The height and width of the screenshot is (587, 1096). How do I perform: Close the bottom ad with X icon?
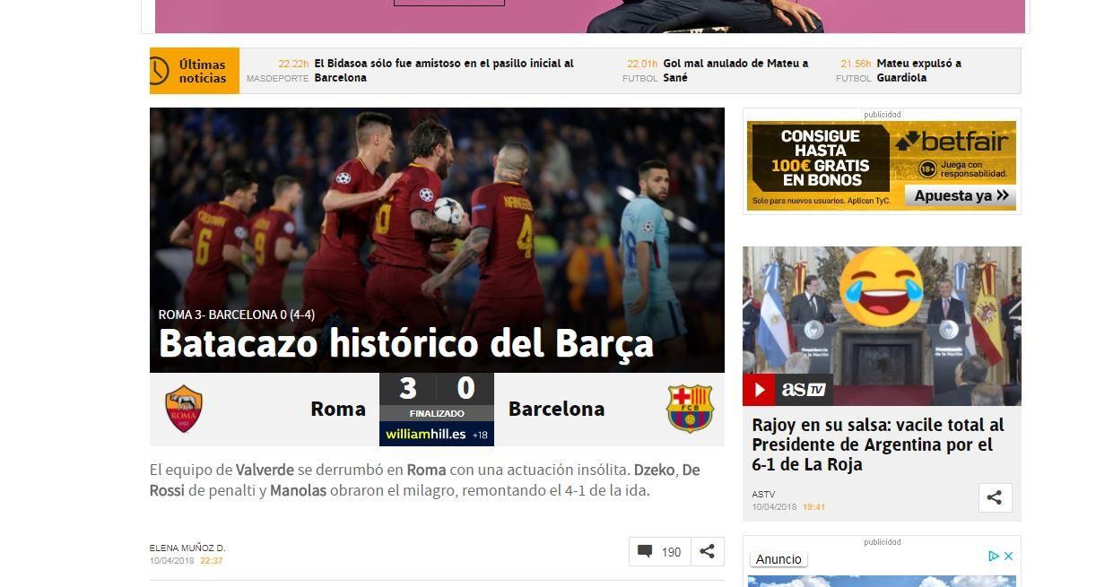pos(1008,557)
